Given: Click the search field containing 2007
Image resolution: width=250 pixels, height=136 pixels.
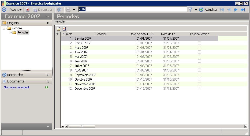Looking at the screenshot, I should pos(132,9).
